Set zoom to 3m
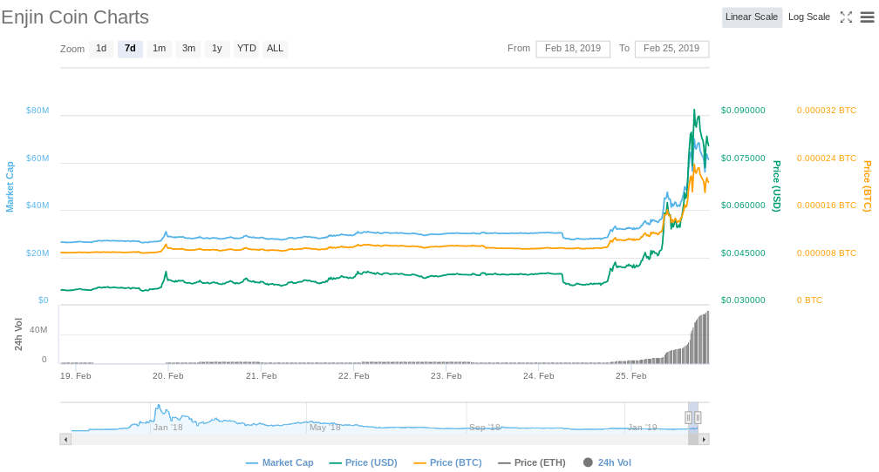Viewport: 879px width, 472px height. 188,49
